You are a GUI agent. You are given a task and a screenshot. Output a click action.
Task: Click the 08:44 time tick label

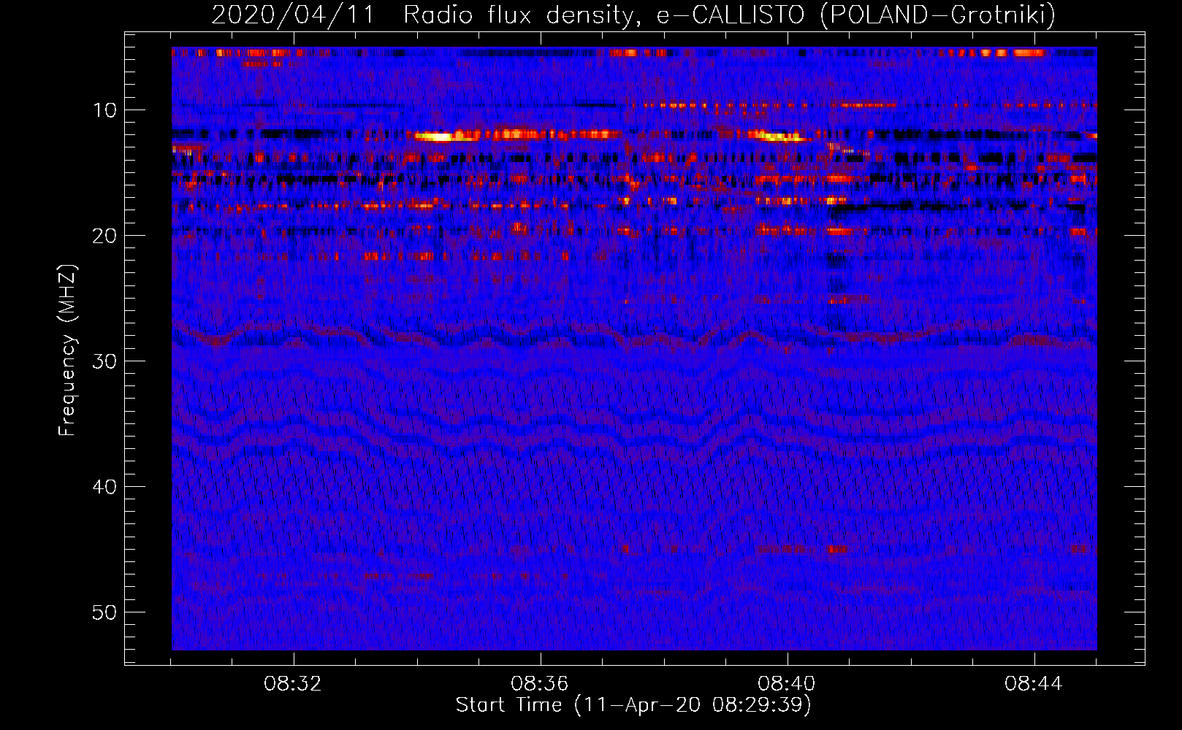(1034, 684)
